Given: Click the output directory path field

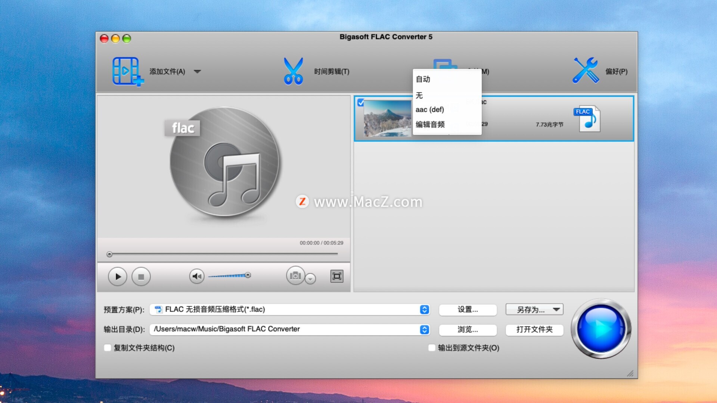Looking at the screenshot, I should [290, 329].
